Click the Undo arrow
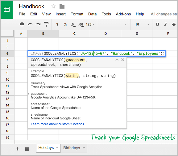This screenshot has height=156, width=178. [x=30, y=24]
